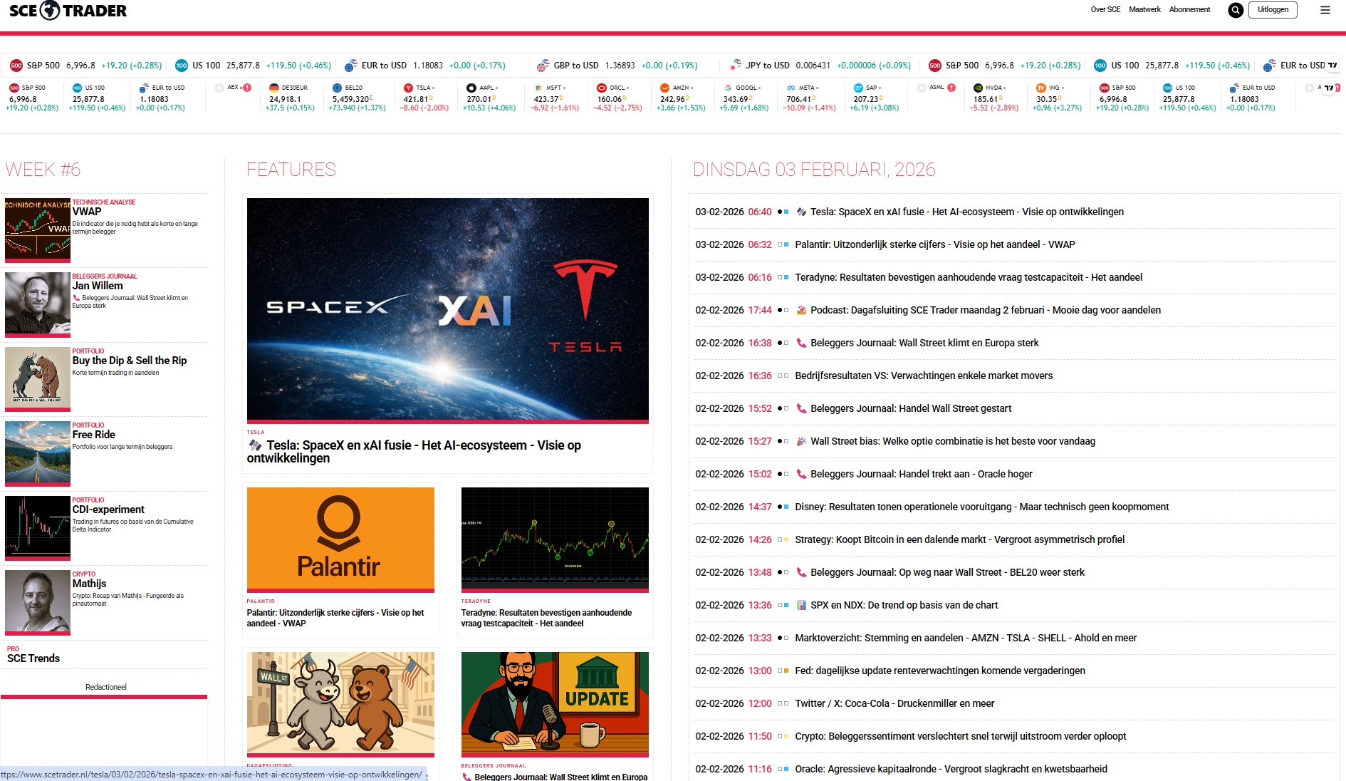Open 06:40 Tesla SpaceX xAI news item

967,212
